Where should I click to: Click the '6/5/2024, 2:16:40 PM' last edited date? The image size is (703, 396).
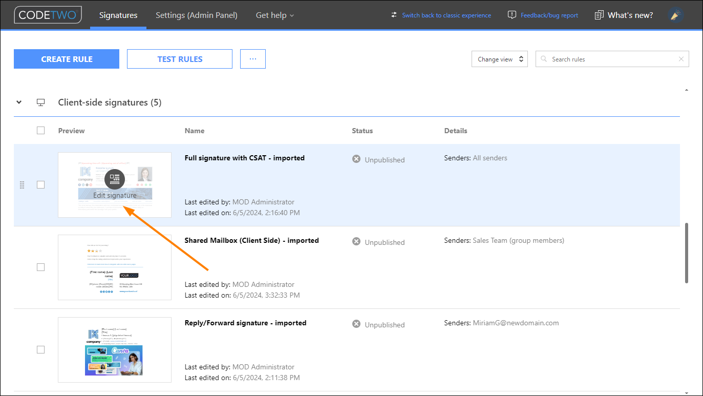(x=266, y=213)
